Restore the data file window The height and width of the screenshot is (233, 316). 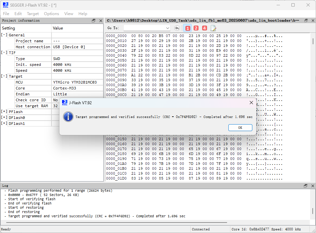click(x=306, y=21)
